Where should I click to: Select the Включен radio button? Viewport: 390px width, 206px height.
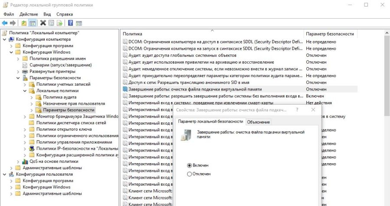[x=189, y=165]
